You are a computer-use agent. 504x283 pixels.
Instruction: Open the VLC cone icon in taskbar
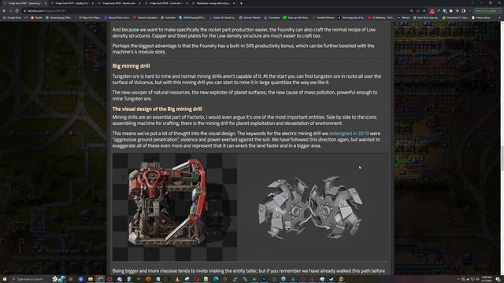tap(177, 279)
